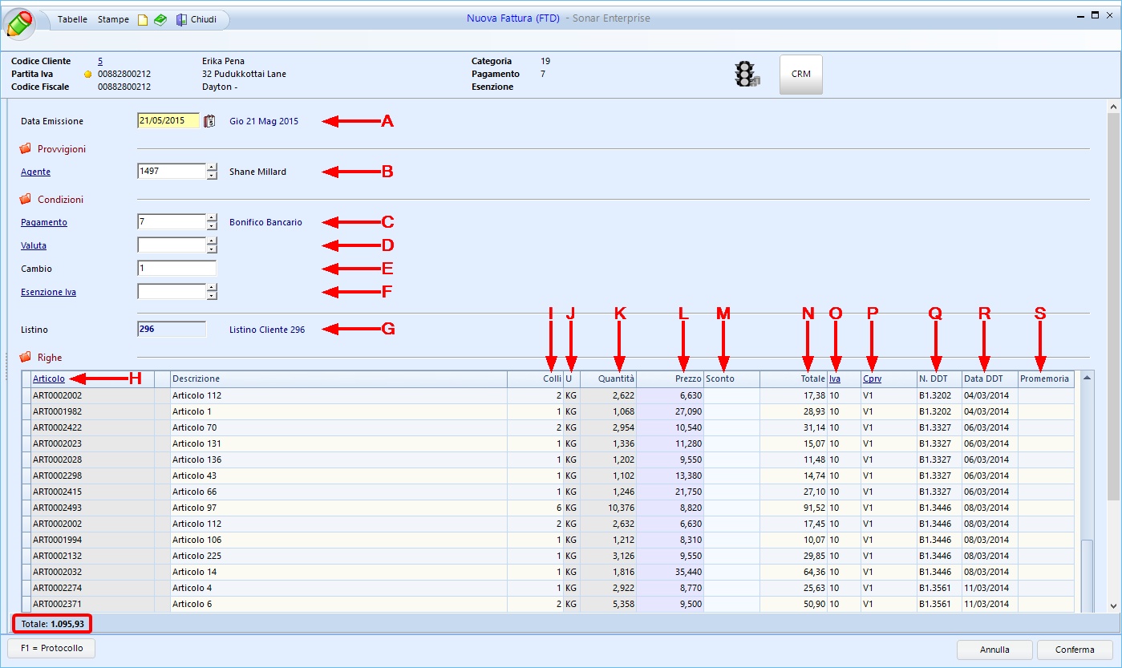Viewport: 1122px width, 668px height.
Task: Click the green pencil application logo
Action: tap(20, 23)
